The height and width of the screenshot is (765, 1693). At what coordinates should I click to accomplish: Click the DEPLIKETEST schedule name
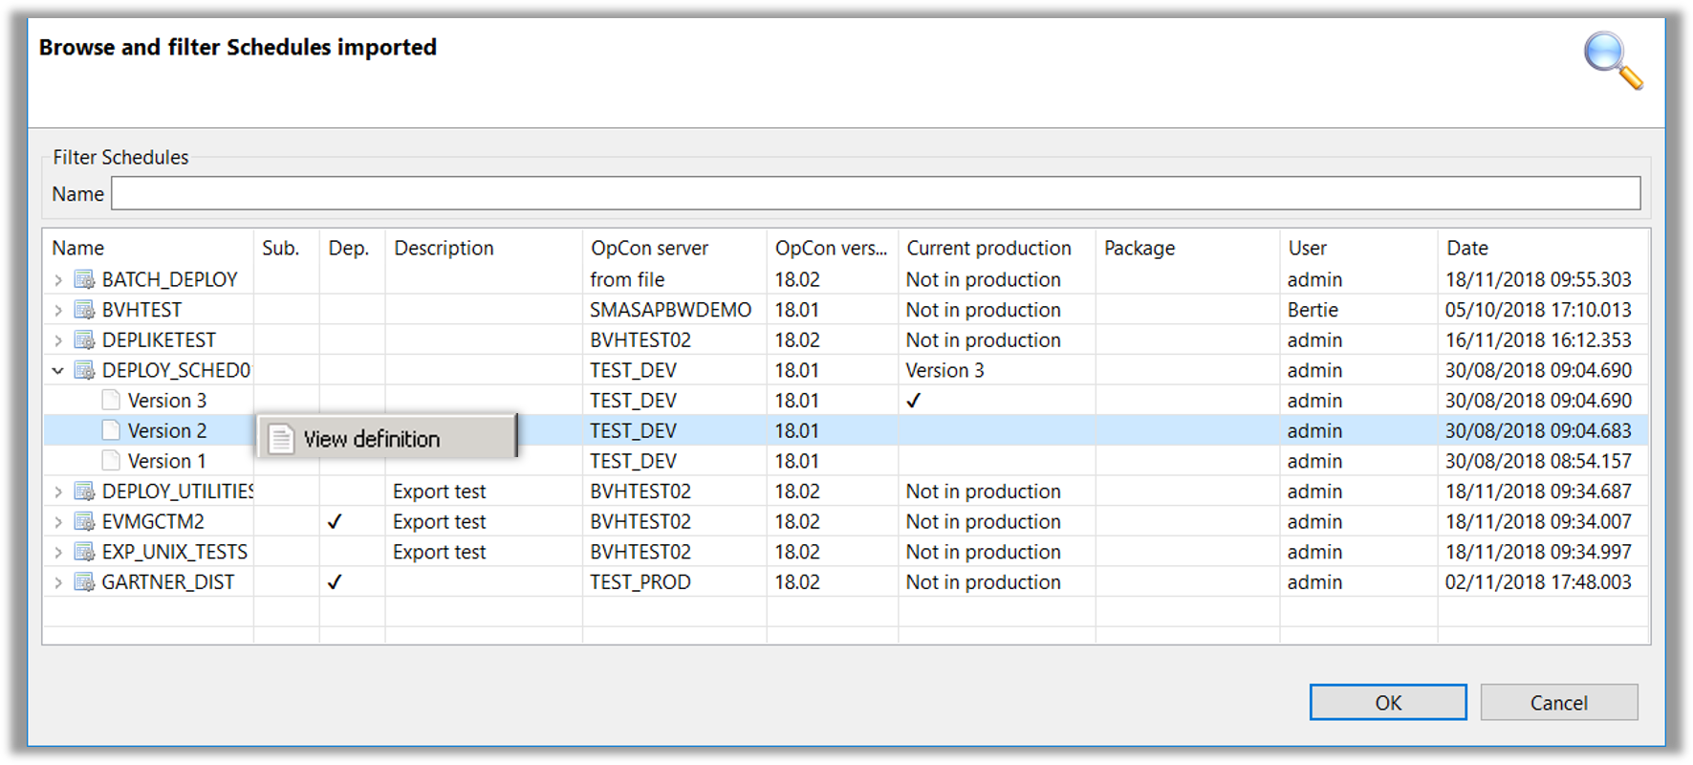tap(159, 340)
